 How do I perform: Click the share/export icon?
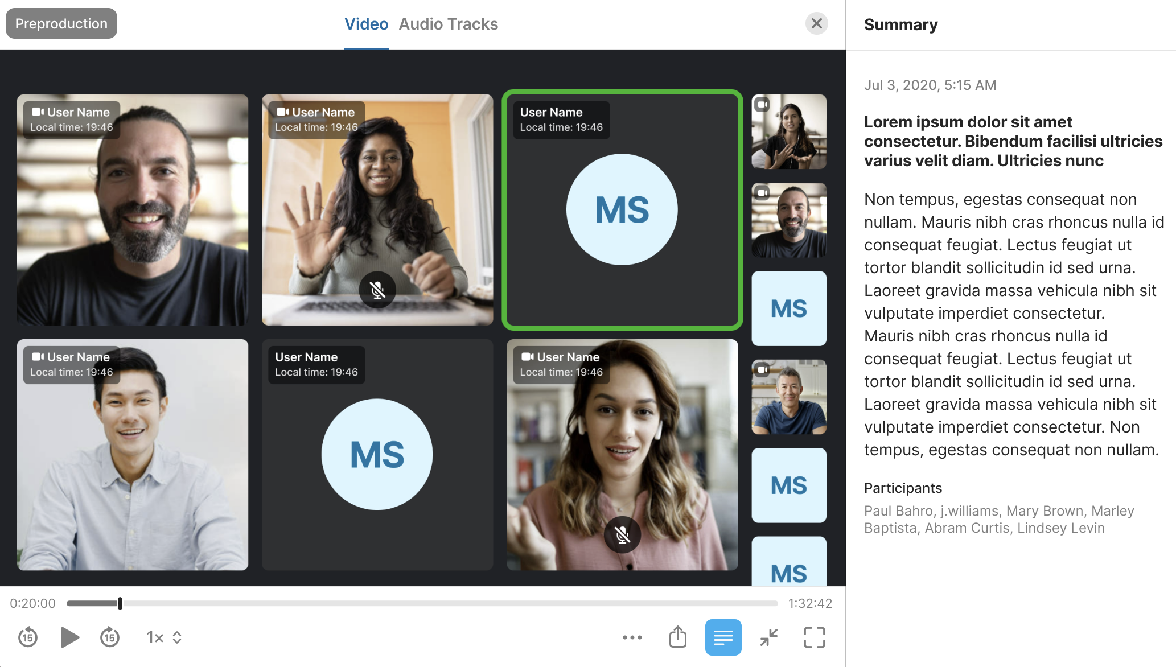tap(677, 637)
